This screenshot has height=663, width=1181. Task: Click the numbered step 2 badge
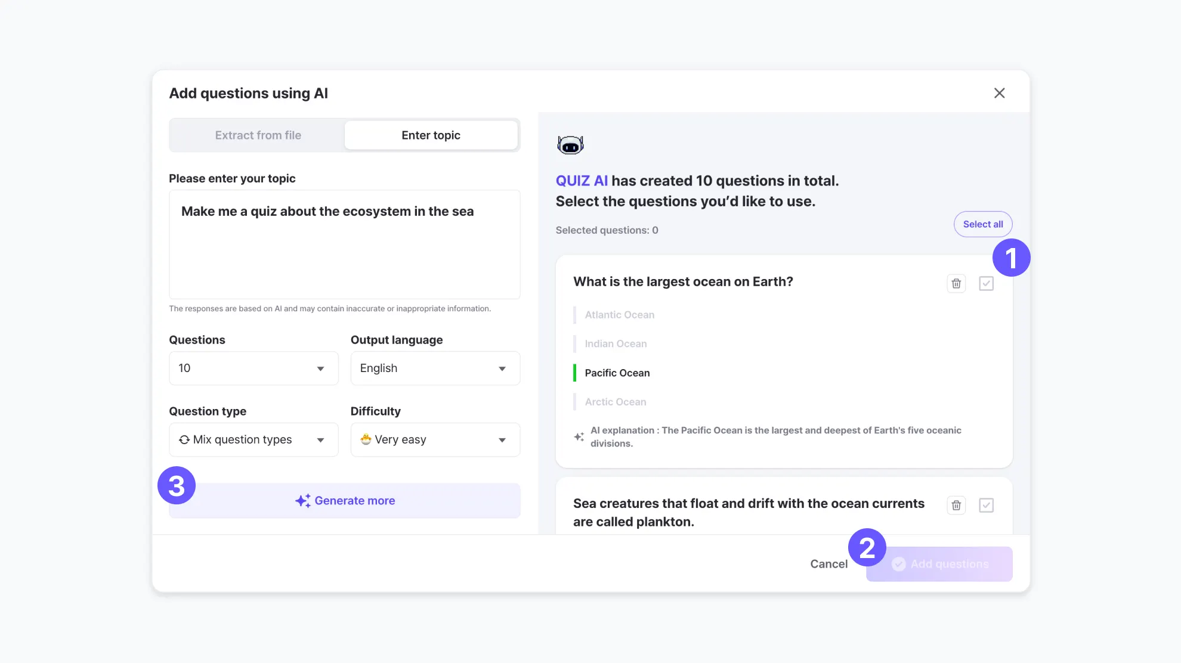pyautogui.click(x=867, y=547)
